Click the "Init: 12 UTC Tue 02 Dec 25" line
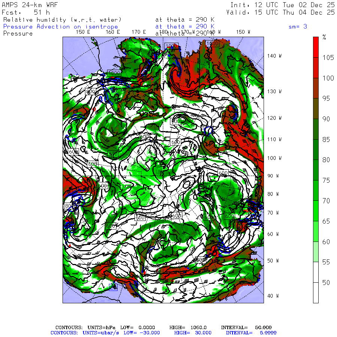 pos(282,5)
